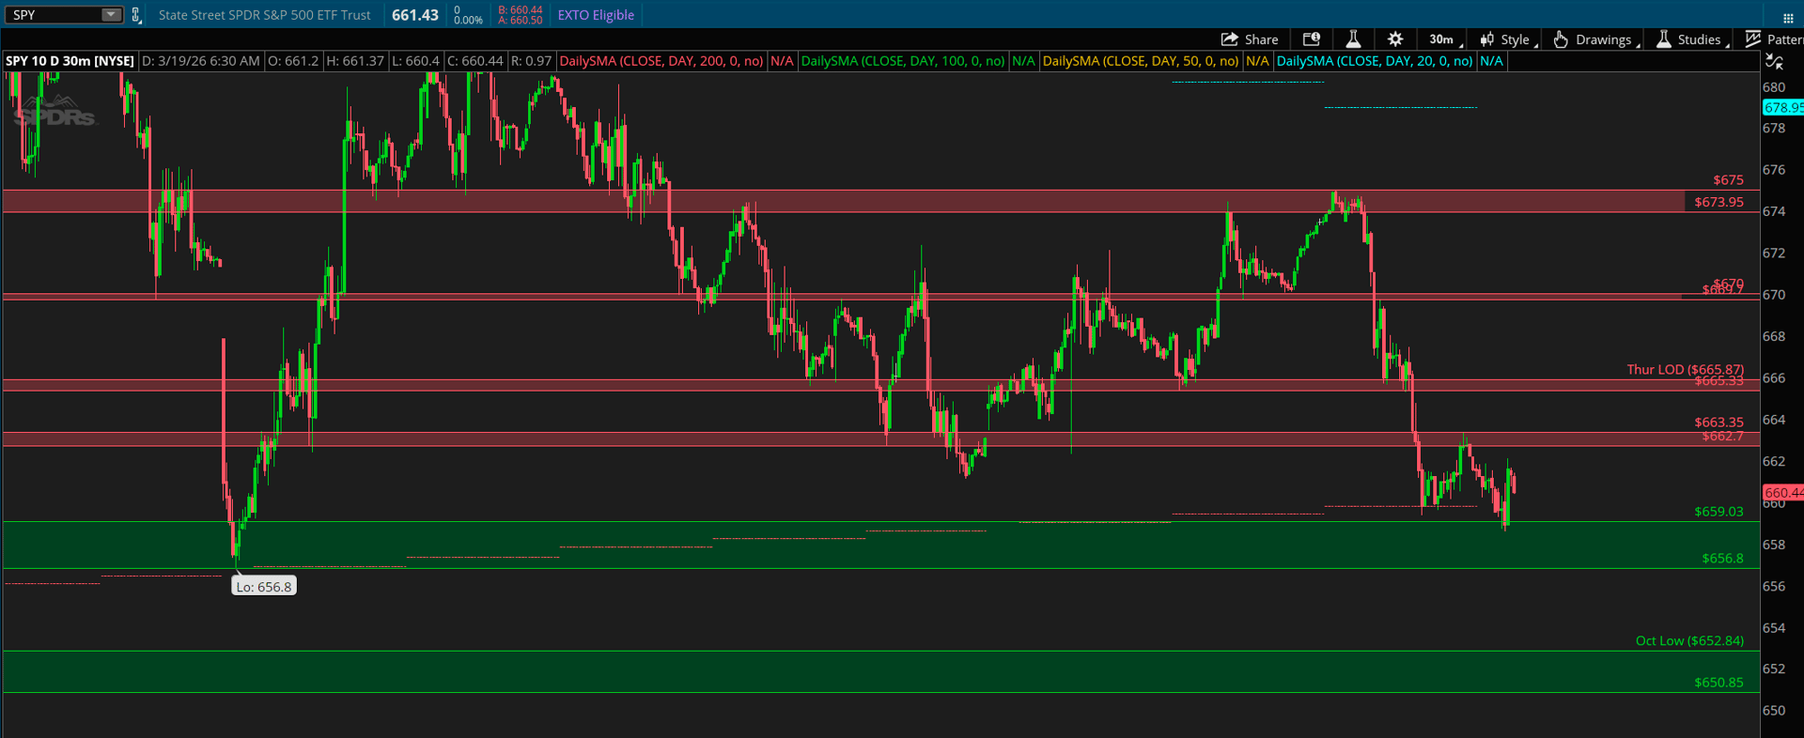
Task: Click the date readout 'D: 3/19/26 6:30 AM'
Action: click(x=201, y=61)
